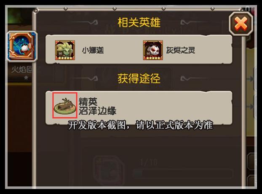Tap the 精英 difficulty label
Image resolution: width=262 pixels, height=194 pixels.
tap(88, 102)
